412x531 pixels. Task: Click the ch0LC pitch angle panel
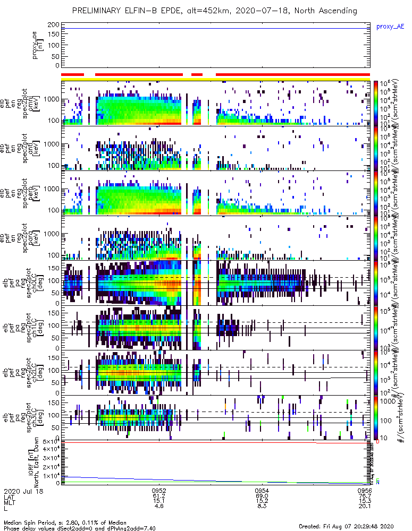pos(215,283)
